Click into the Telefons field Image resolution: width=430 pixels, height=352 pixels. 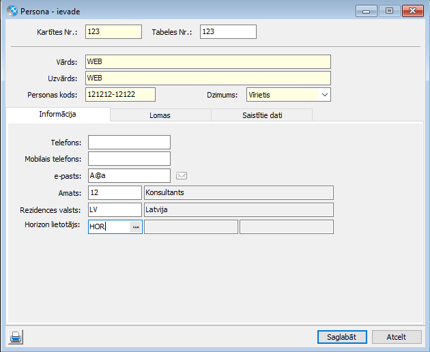[x=129, y=142]
